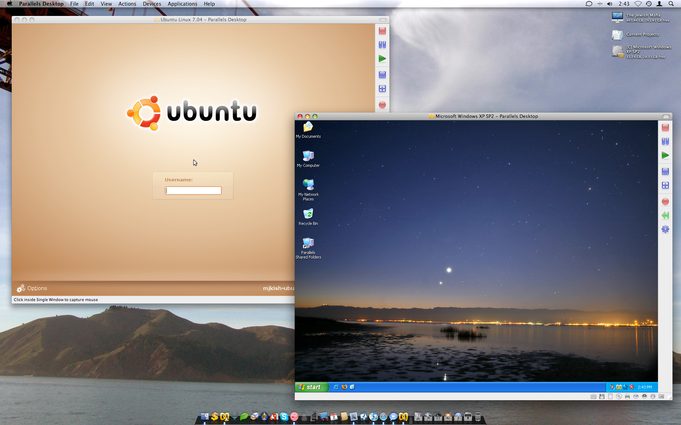Click the USB device status icon
681x425 pixels.
pos(653,397)
